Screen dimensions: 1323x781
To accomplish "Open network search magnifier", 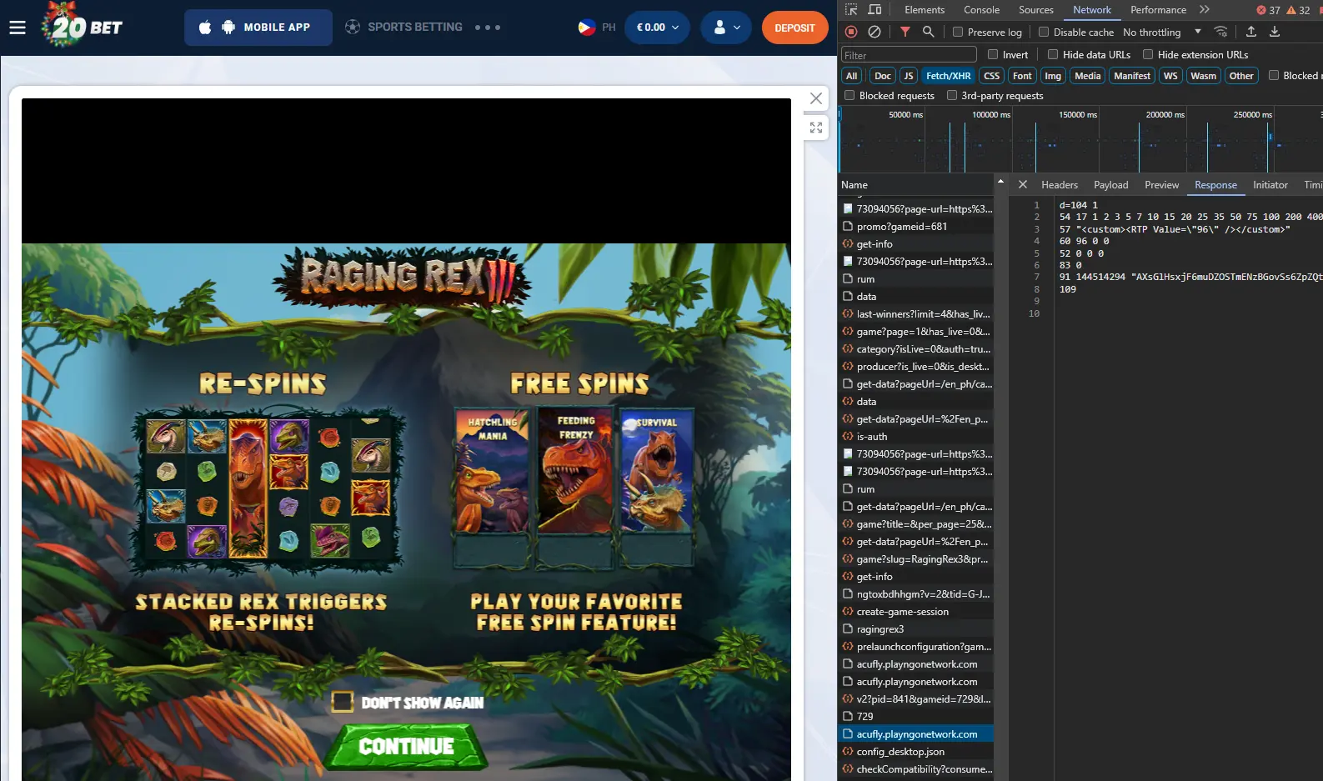I will pyautogui.click(x=929, y=32).
